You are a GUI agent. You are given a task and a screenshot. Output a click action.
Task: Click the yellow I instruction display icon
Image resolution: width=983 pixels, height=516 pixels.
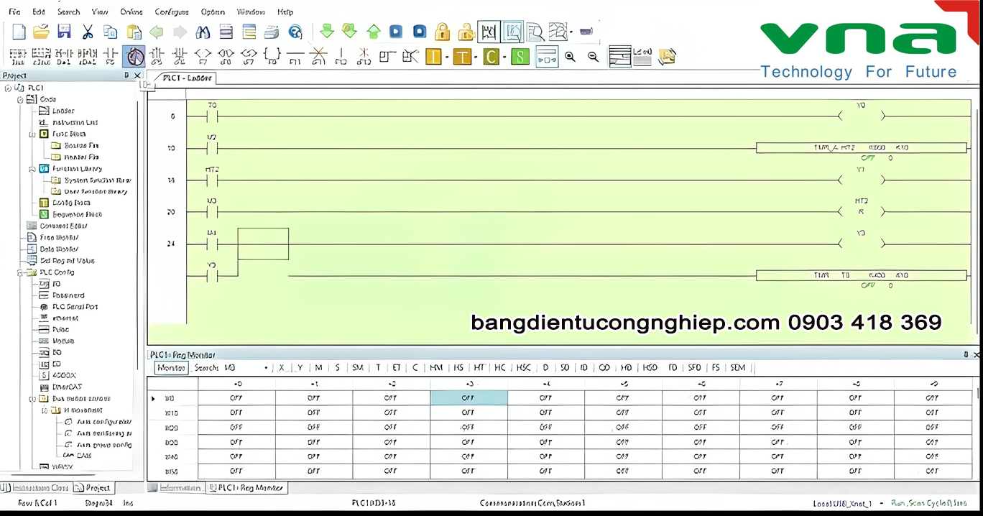tap(433, 56)
